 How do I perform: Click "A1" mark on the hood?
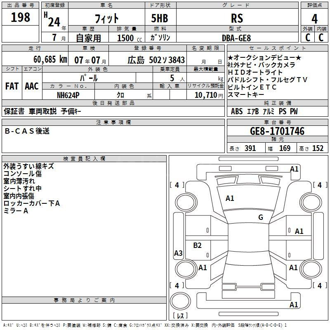(x=230, y=198)
